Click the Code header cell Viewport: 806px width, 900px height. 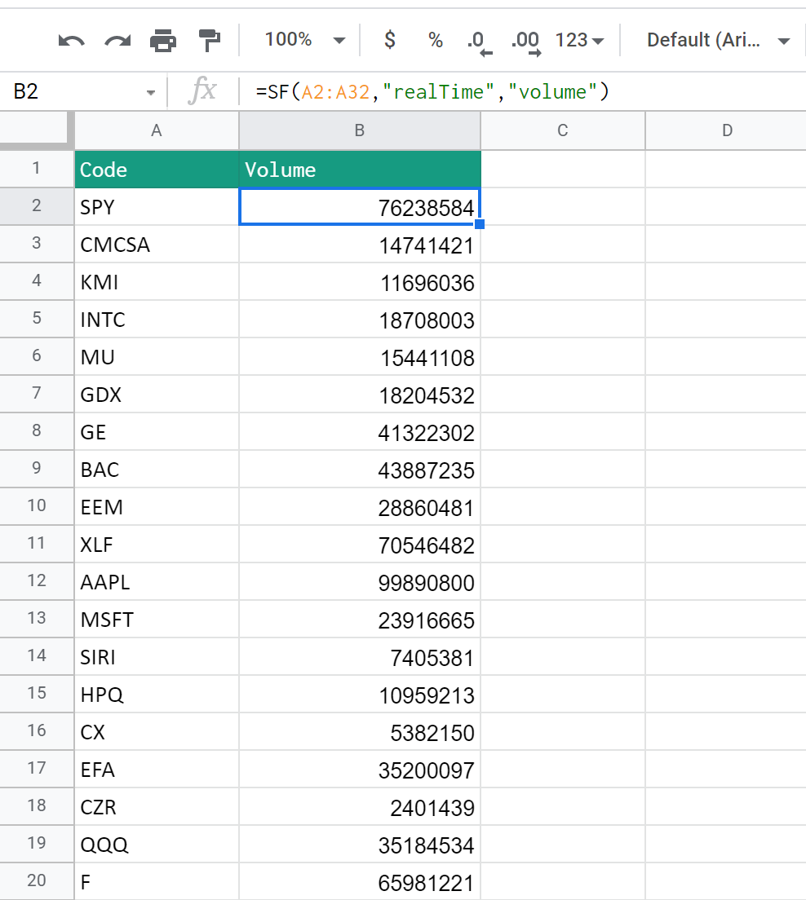[x=157, y=170]
